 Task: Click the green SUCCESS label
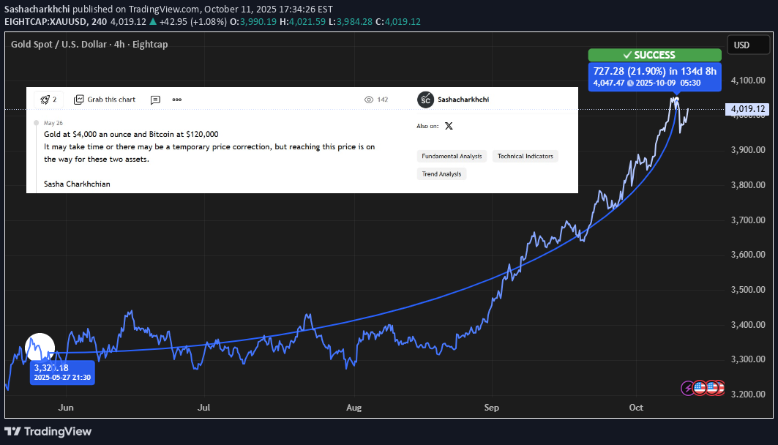tap(655, 55)
